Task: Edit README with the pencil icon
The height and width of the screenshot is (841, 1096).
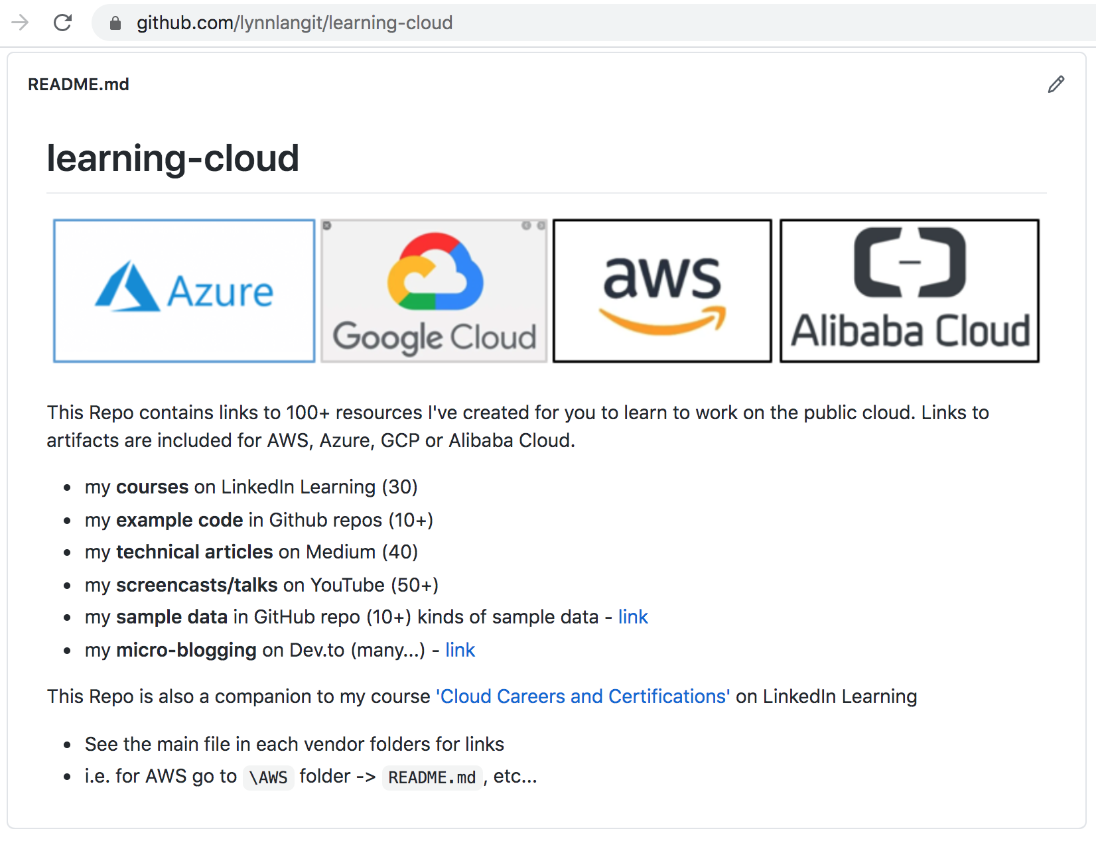Action: click(1056, 84)
